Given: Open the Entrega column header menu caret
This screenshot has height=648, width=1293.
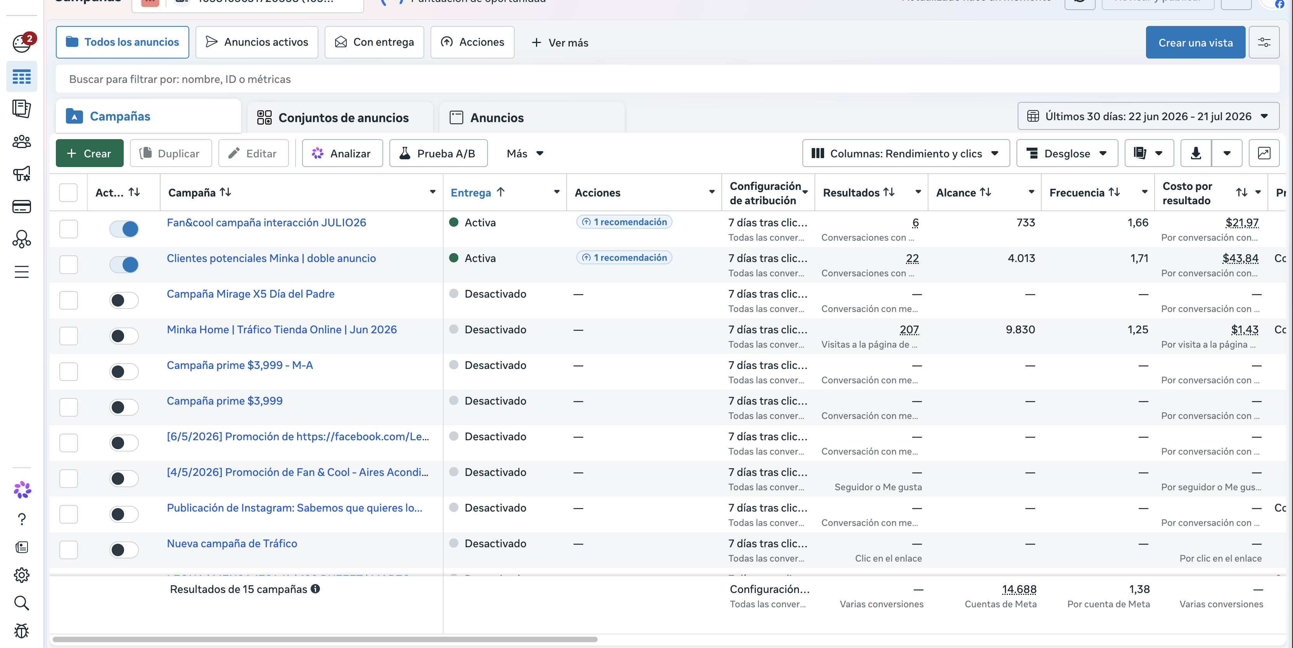Looking at the screenshot, I should click(x=557, y=192).
